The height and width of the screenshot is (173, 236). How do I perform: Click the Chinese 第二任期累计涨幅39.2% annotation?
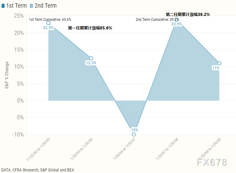(188, 14)
